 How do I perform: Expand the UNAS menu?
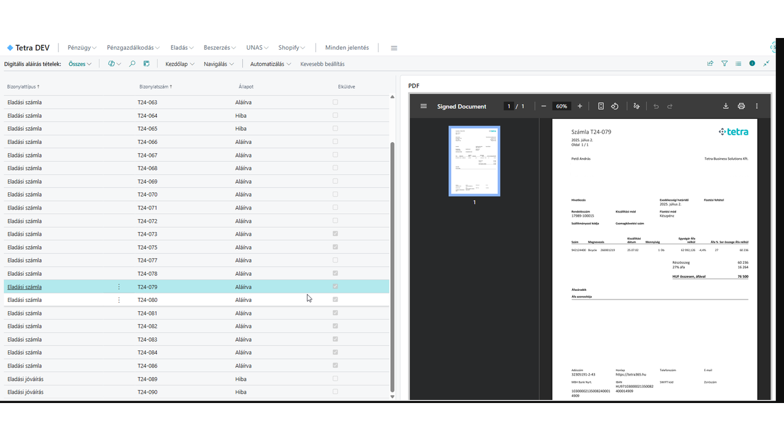pyautogui.click(x=258, y=48)
